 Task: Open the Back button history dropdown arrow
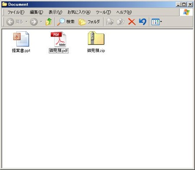pyautogui.click(x=26, y=22)
